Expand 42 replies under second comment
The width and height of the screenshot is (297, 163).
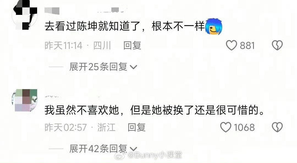[x=103, y=148]
